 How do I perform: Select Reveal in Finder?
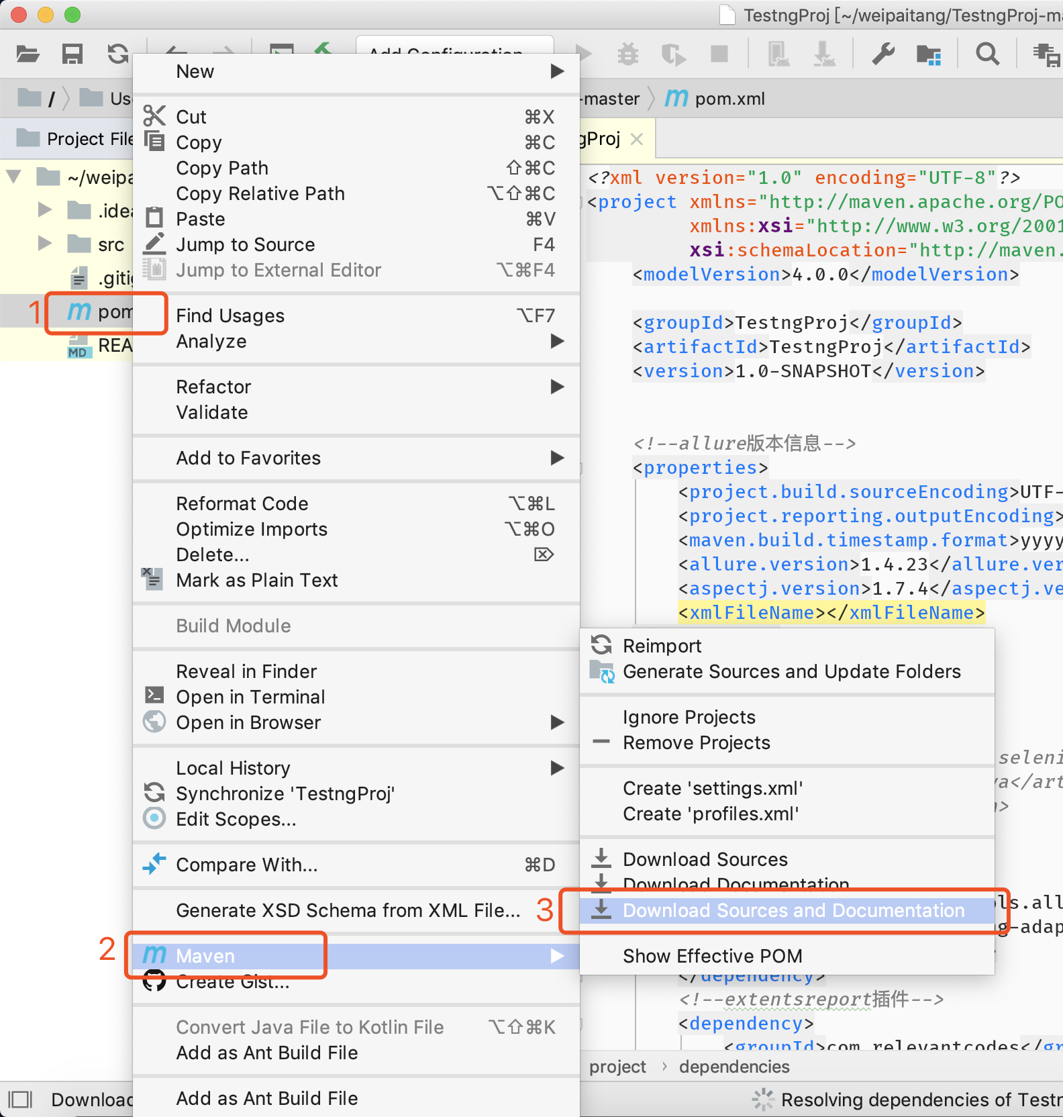pyautogui.click(x=356, y=671)
